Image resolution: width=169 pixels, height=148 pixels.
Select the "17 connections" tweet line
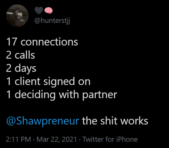click(x=42, y=42)
